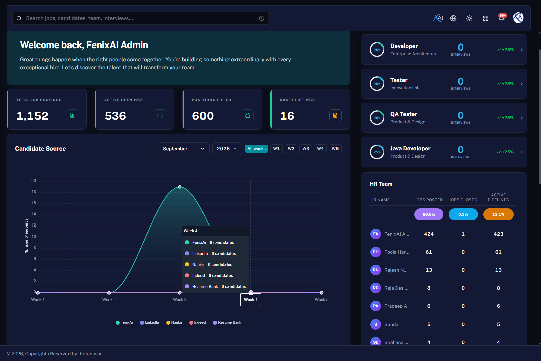Image resolution: width=541 pixels, height=361 pixels.
Task: Click the Developer +25% trend indicator
Action: (505, 50)
